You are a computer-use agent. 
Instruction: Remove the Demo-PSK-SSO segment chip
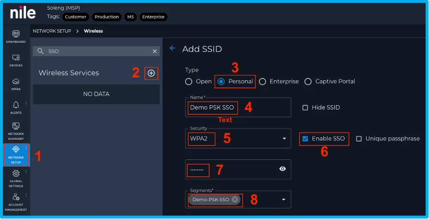[x=235, y=199]
